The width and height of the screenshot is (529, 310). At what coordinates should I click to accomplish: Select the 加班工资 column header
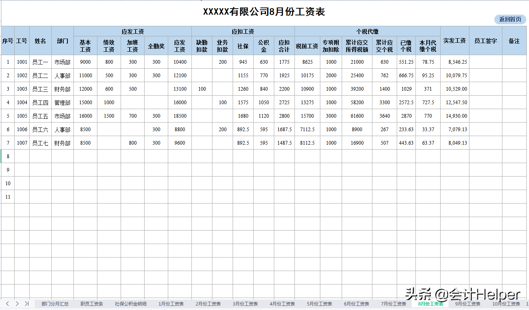[x=133, y=46]
